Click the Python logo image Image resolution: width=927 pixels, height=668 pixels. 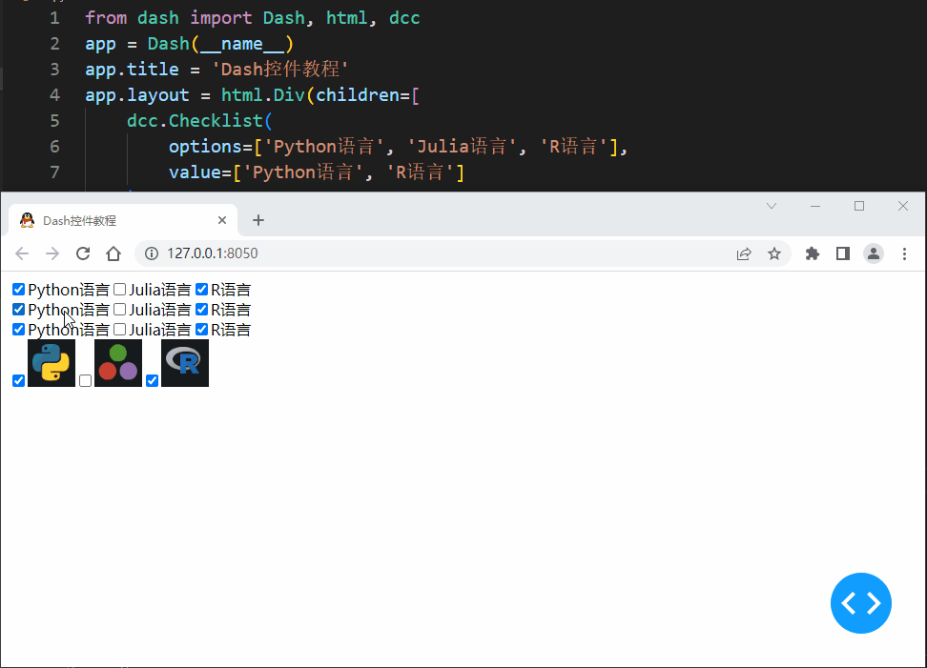(51, 363)
